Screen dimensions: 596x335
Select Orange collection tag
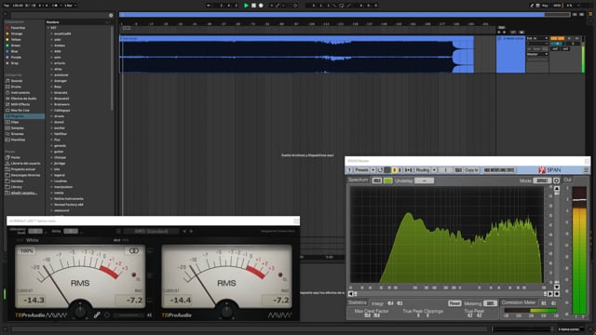(x=17, y=33)
